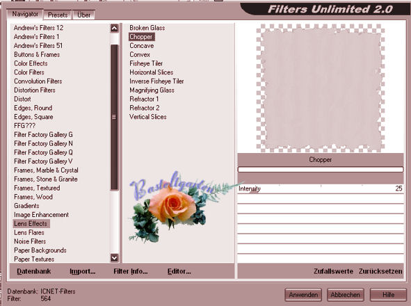Click the Anwenden button
This screenshot has height=306, width=411.
tap(303, 295)
